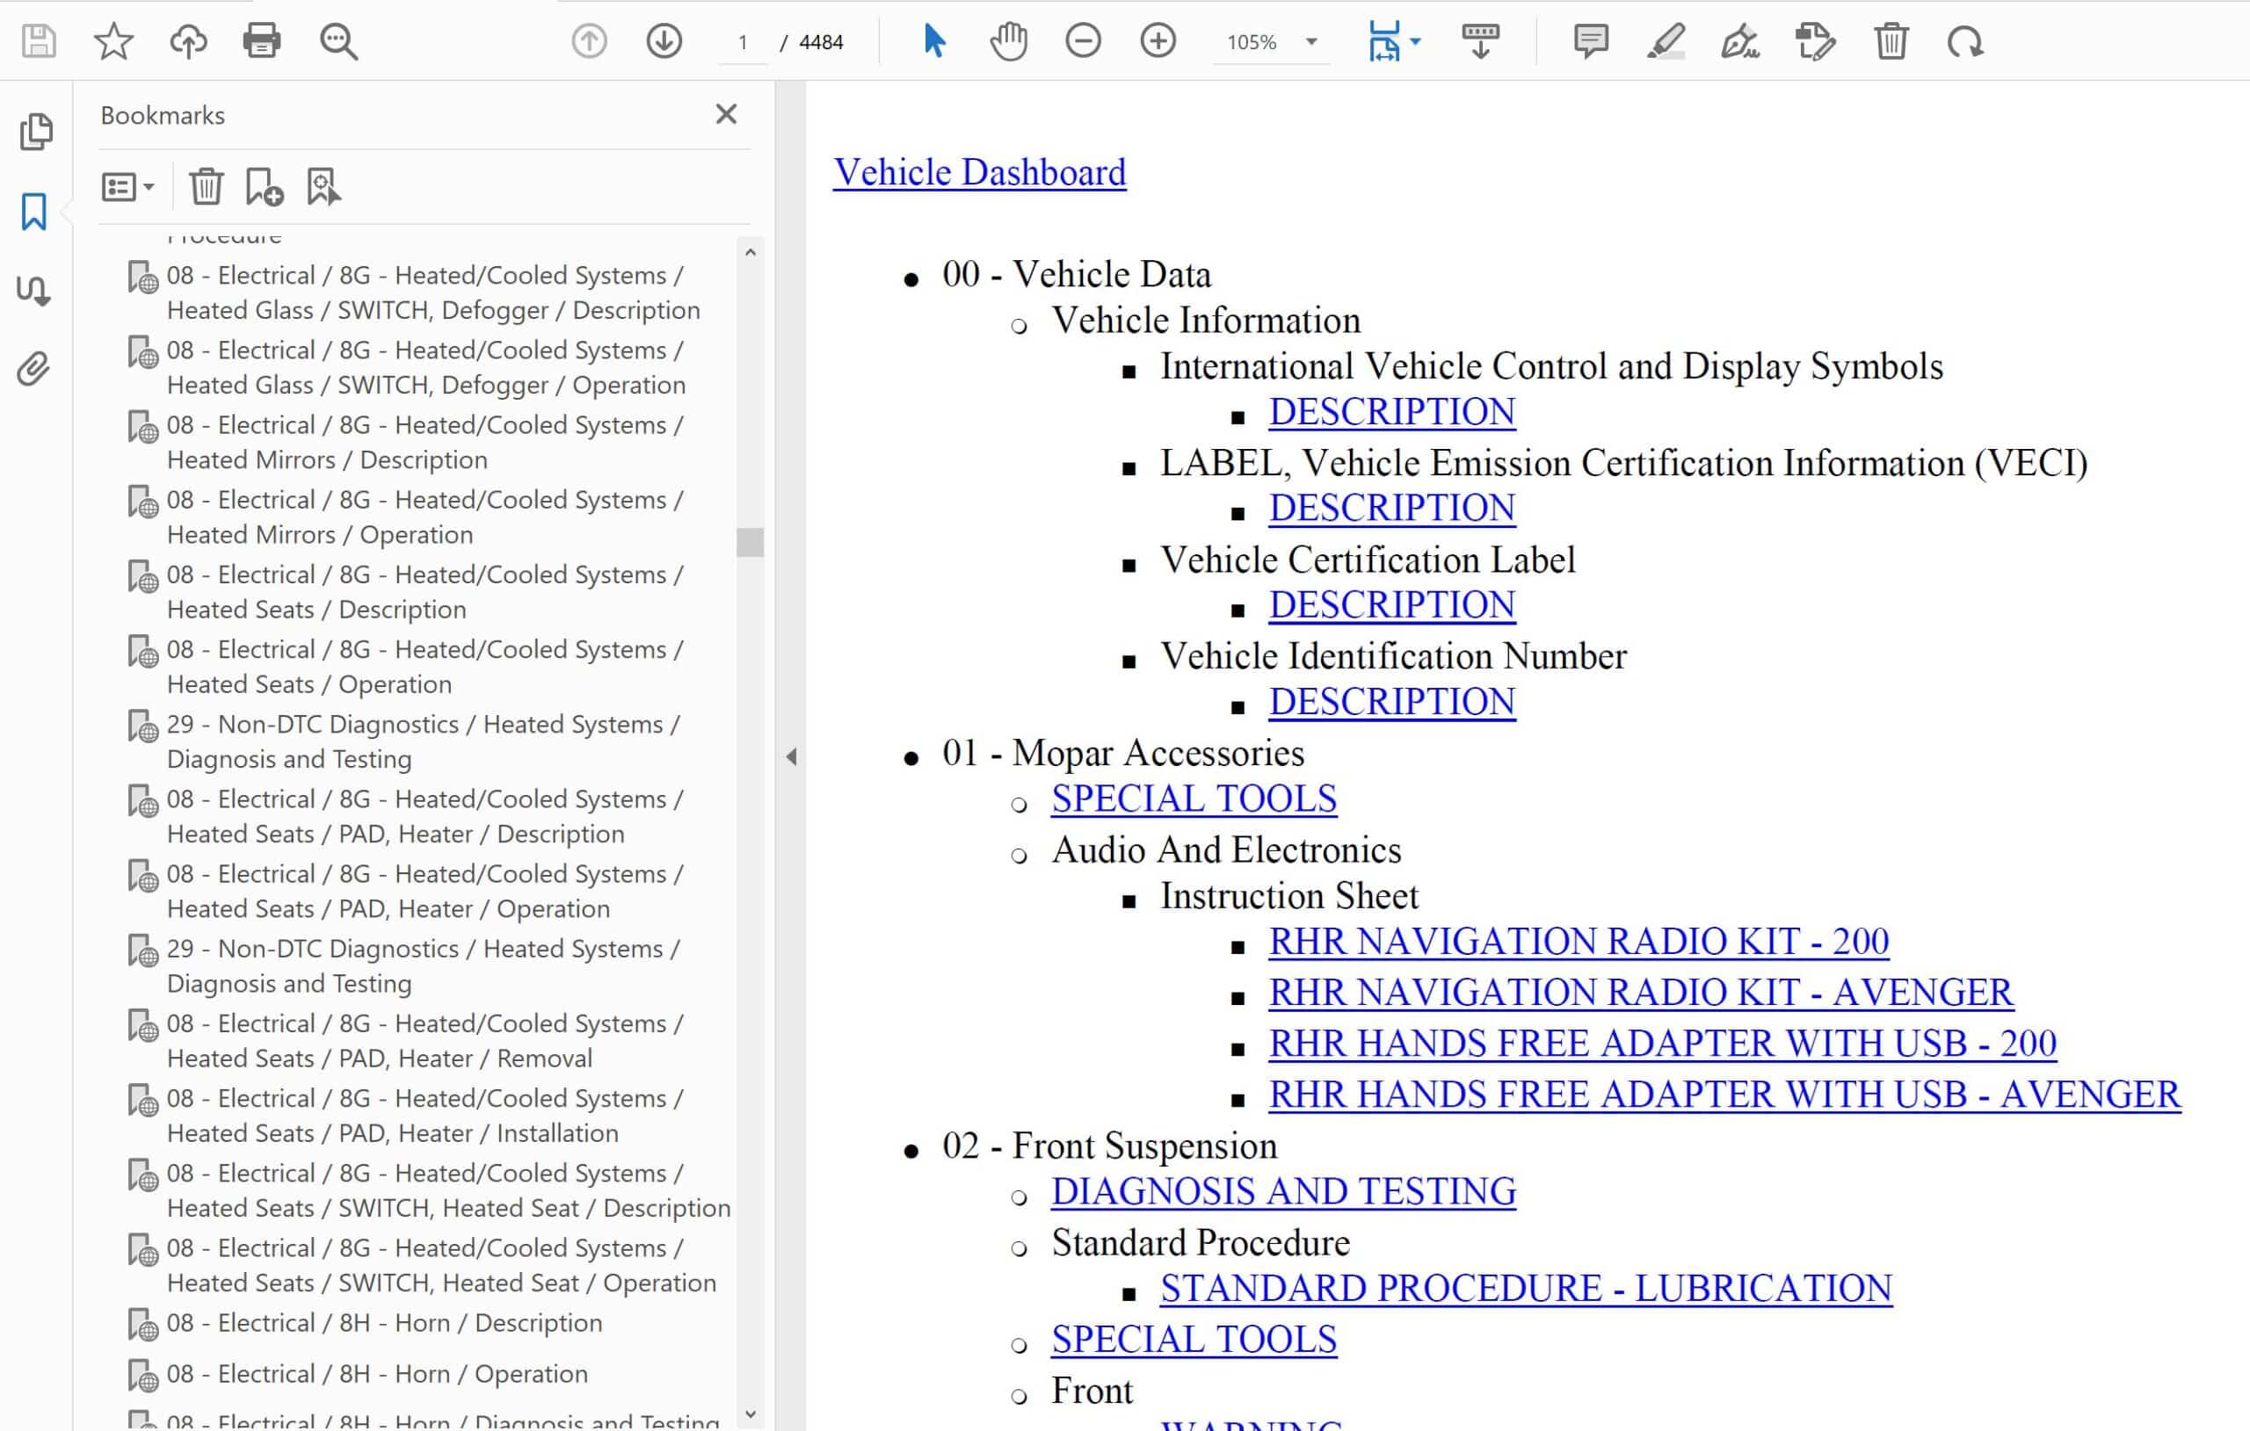Add new bookmark icon
Screen dimensions: 2250x1431
click(x=264, y=187)
